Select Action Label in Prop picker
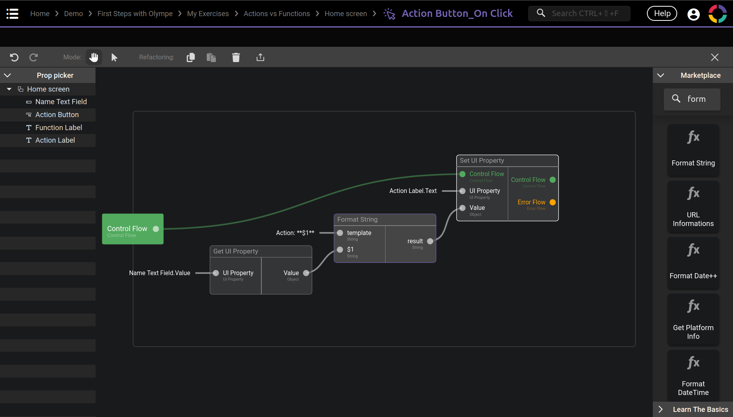733x417 pixels. pyautogui.click(x=55, y=140)
